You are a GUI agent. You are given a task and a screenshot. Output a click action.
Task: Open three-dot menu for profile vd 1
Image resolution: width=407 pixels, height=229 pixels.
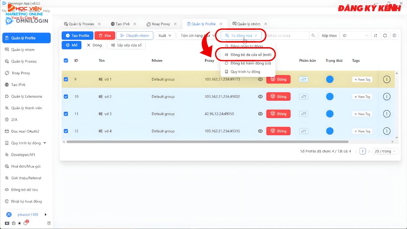(386, 79)
